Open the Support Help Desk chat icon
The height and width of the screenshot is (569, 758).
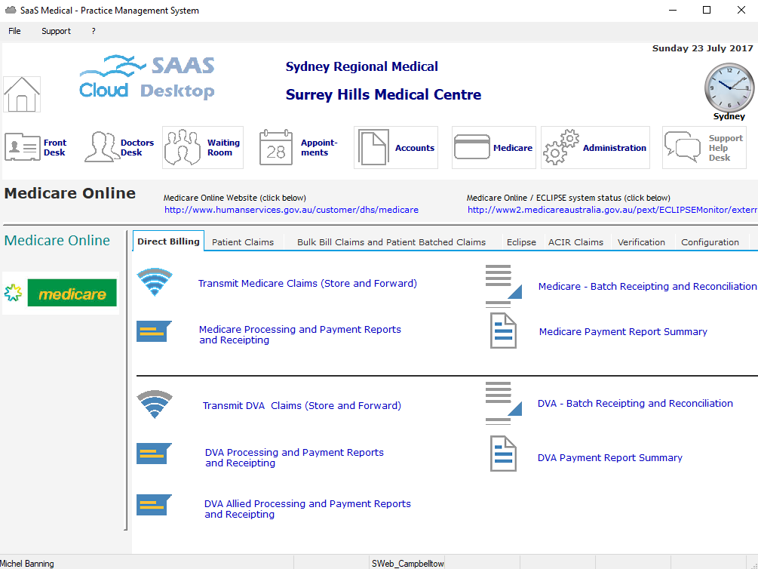tap(683, 147)
